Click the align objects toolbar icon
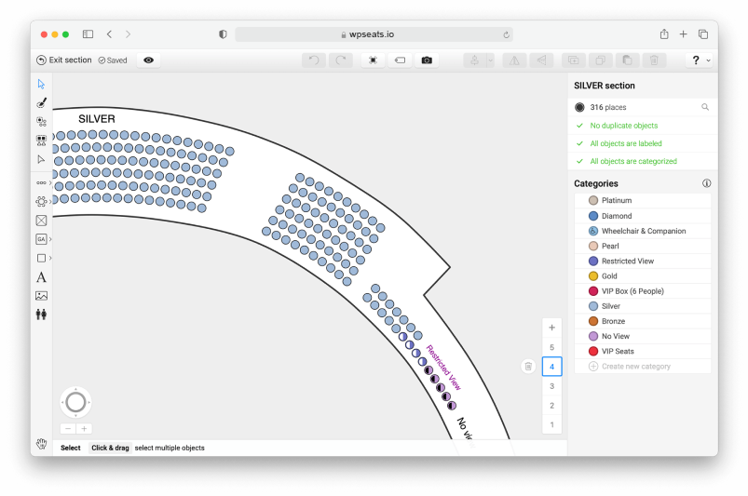 pos(475,60)
